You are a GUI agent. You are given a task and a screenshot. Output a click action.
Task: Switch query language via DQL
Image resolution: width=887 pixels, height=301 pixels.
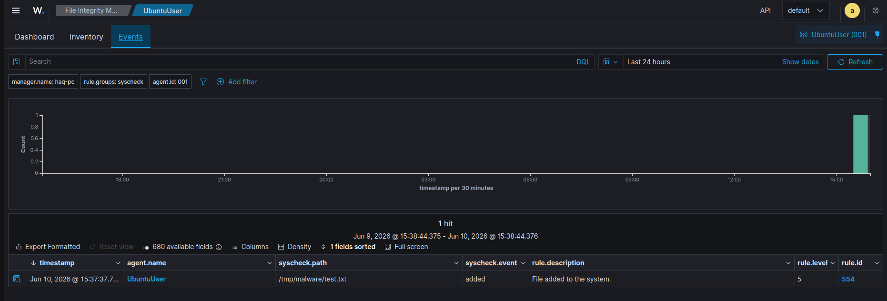(x=583, y=62)
